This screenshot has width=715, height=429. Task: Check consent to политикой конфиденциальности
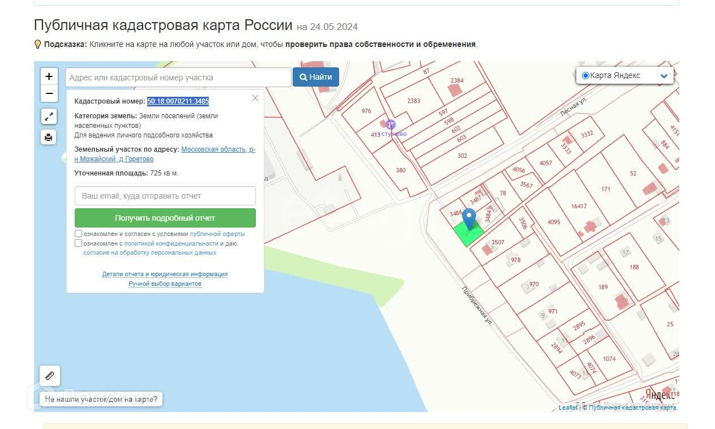(x=78, y=243)
